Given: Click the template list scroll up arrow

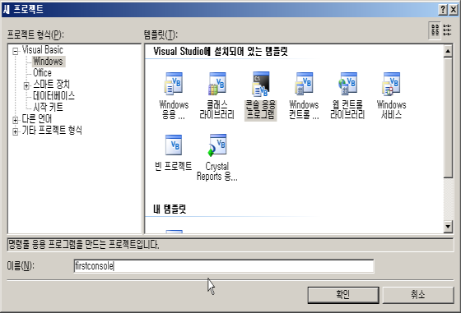Looking at the screenshot, I should (448, 51).
